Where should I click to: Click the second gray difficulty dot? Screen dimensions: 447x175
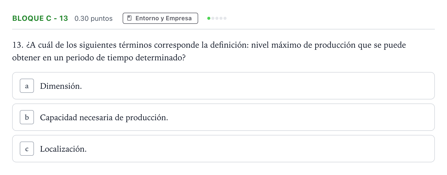tap(213, 18)
